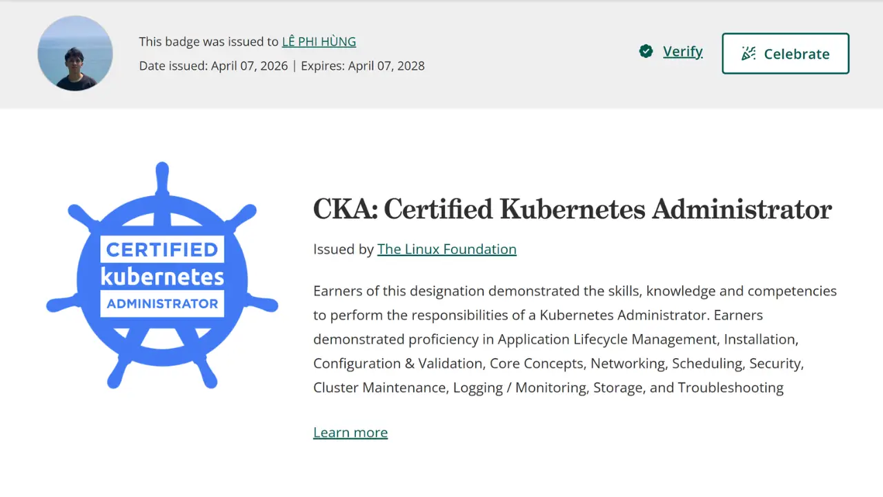
Task: Open The Linux Foundation issuer link
Action: coord(446,249)
